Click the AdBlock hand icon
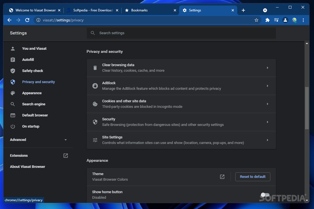 tap(95, 86)
